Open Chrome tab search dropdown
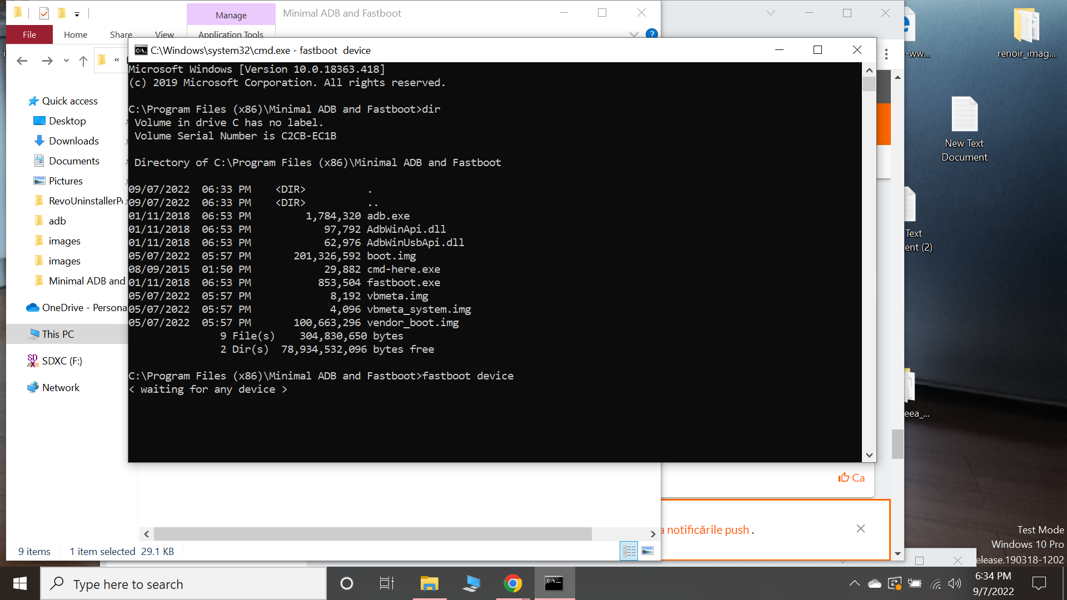The width and height of the screenshot is (1067, 600). coord(770,13)
